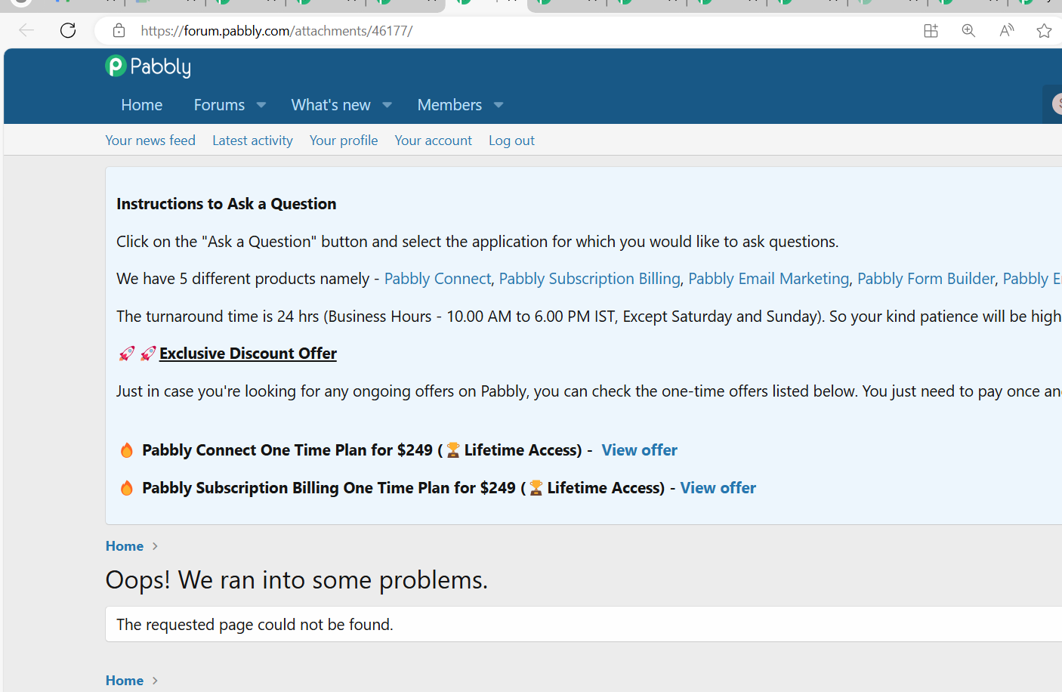Click Log out

click(x=511, y=141)
